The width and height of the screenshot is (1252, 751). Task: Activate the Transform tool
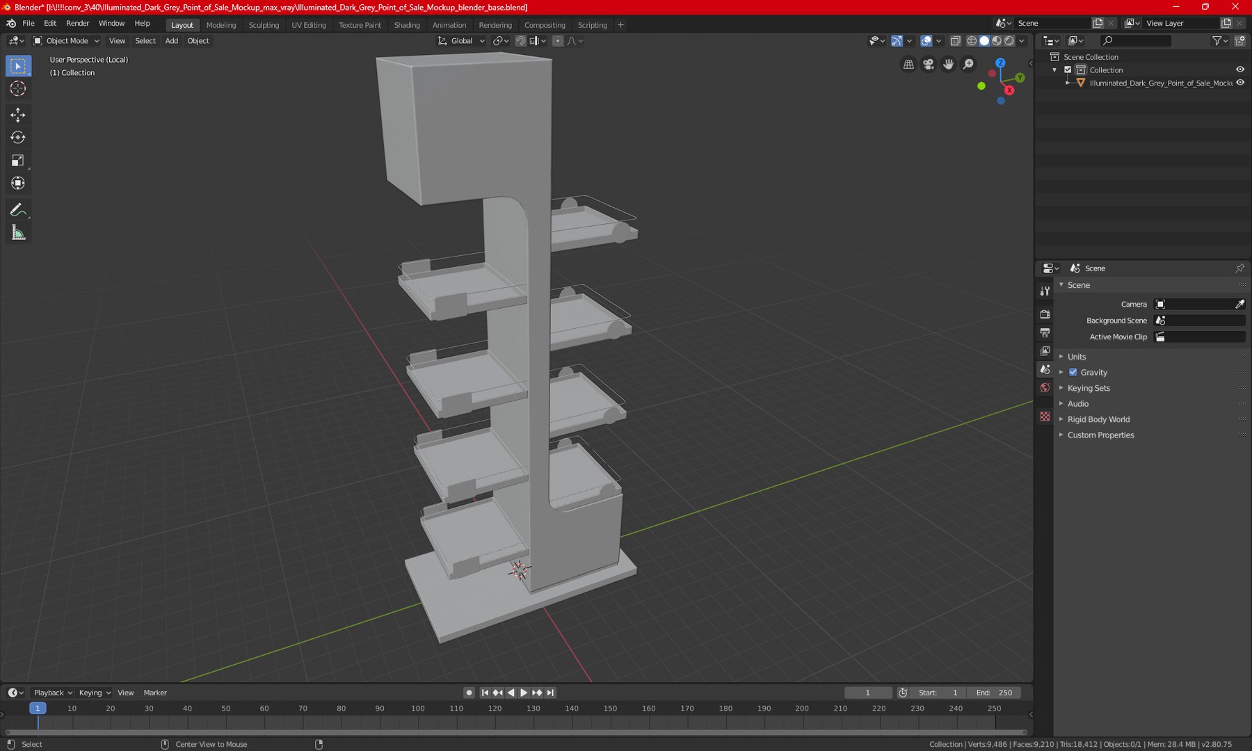coord(18,184)
